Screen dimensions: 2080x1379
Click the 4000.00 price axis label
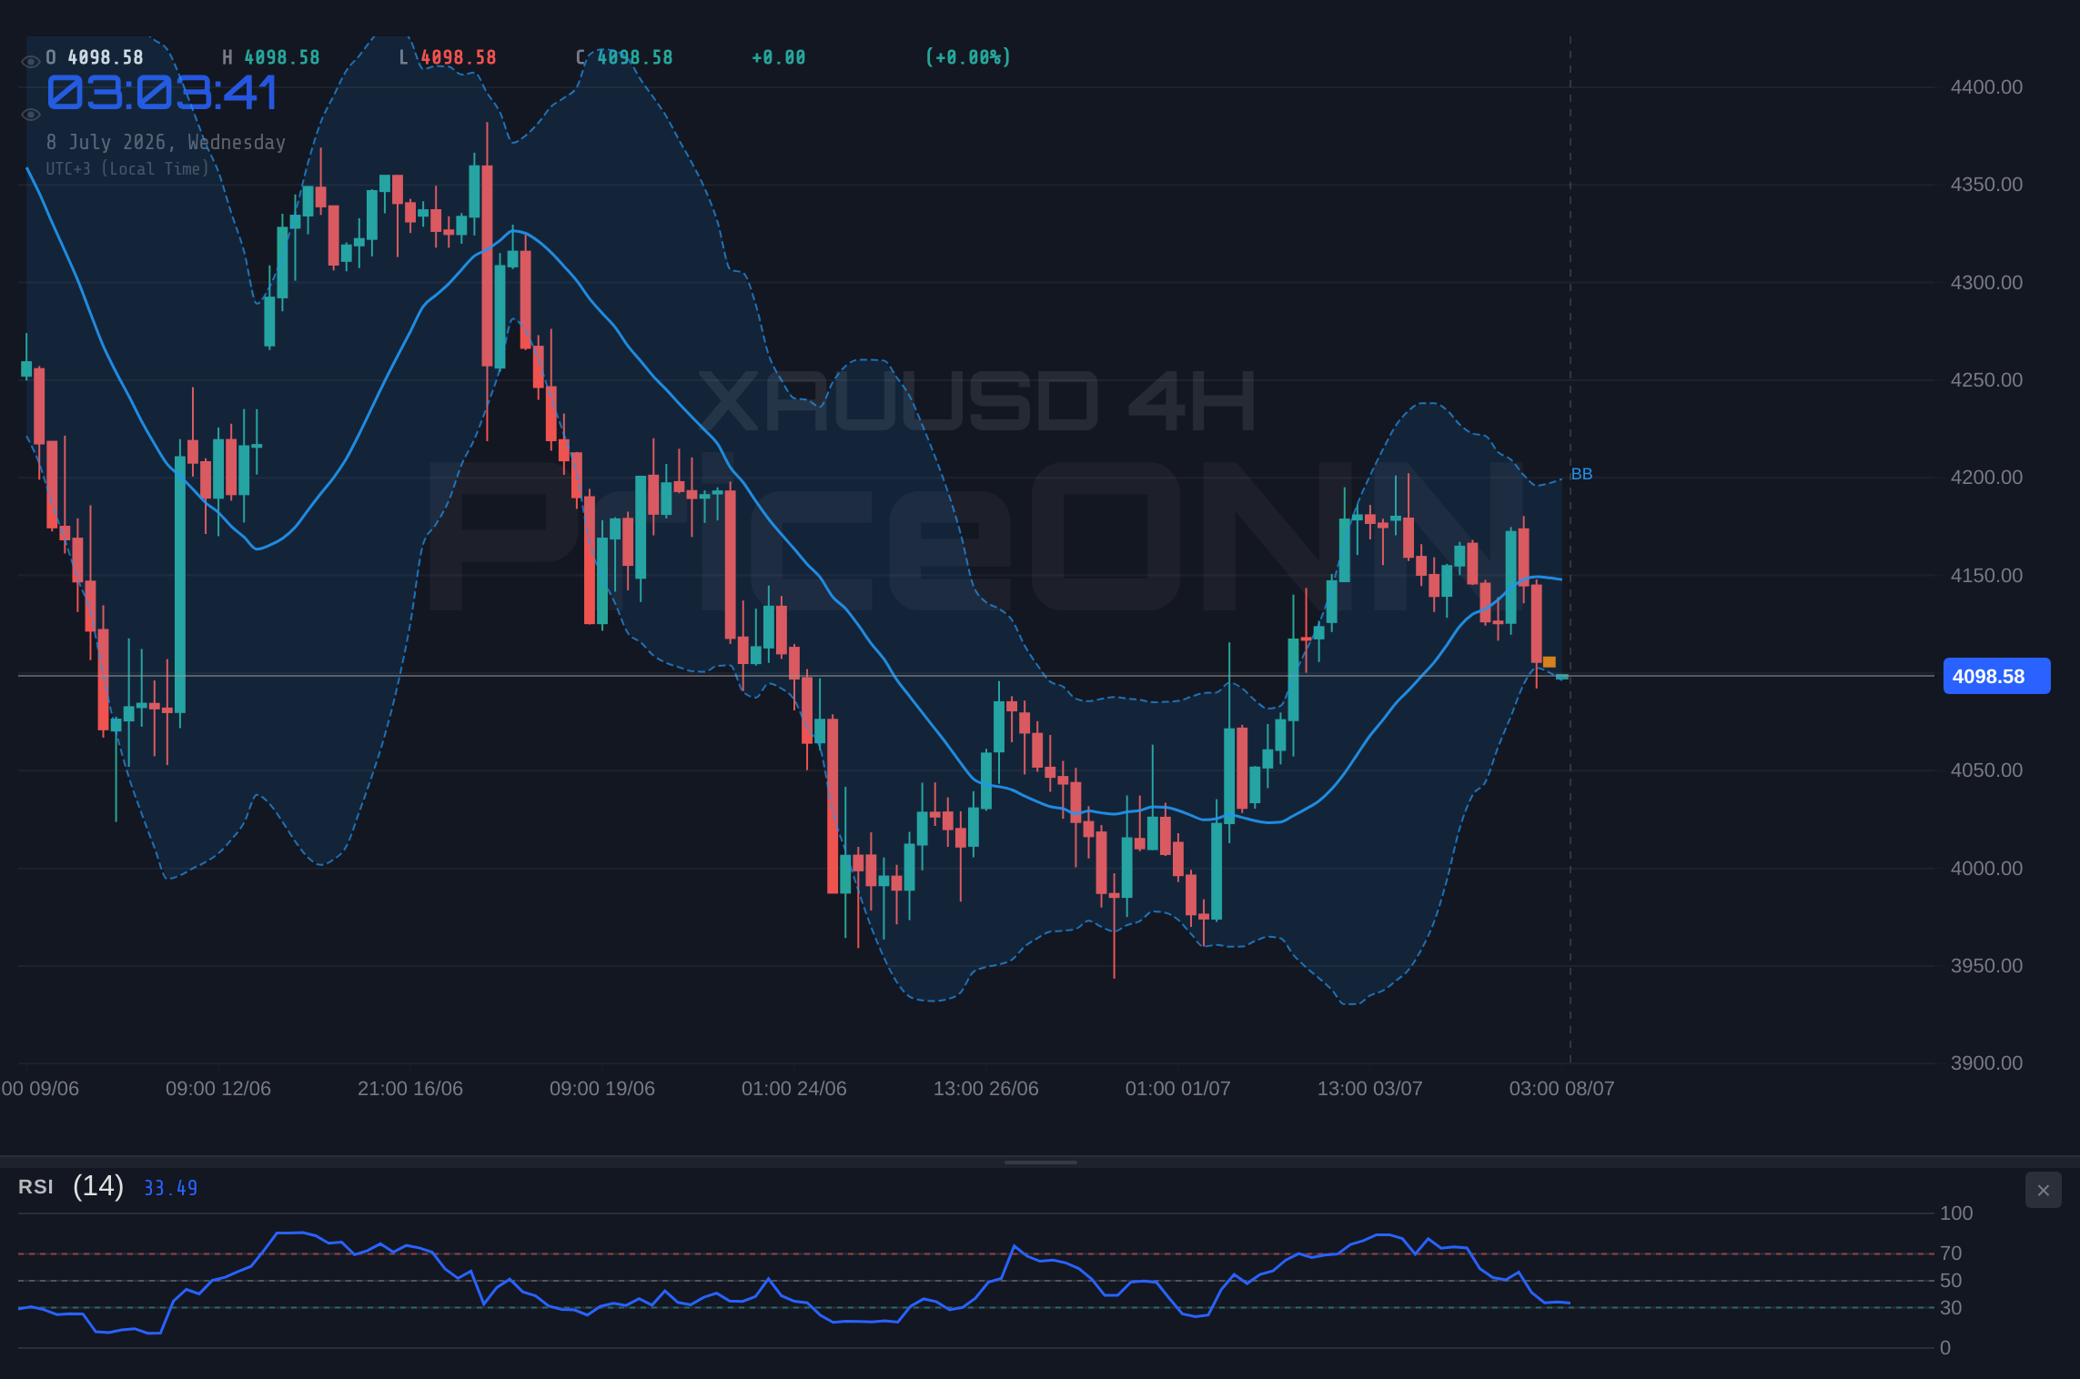click(1986, 869)
